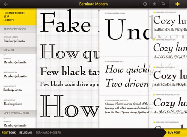The image size is (187, 137).
Task: Go back with the arrow icon
Action: [x=6, y=4]
